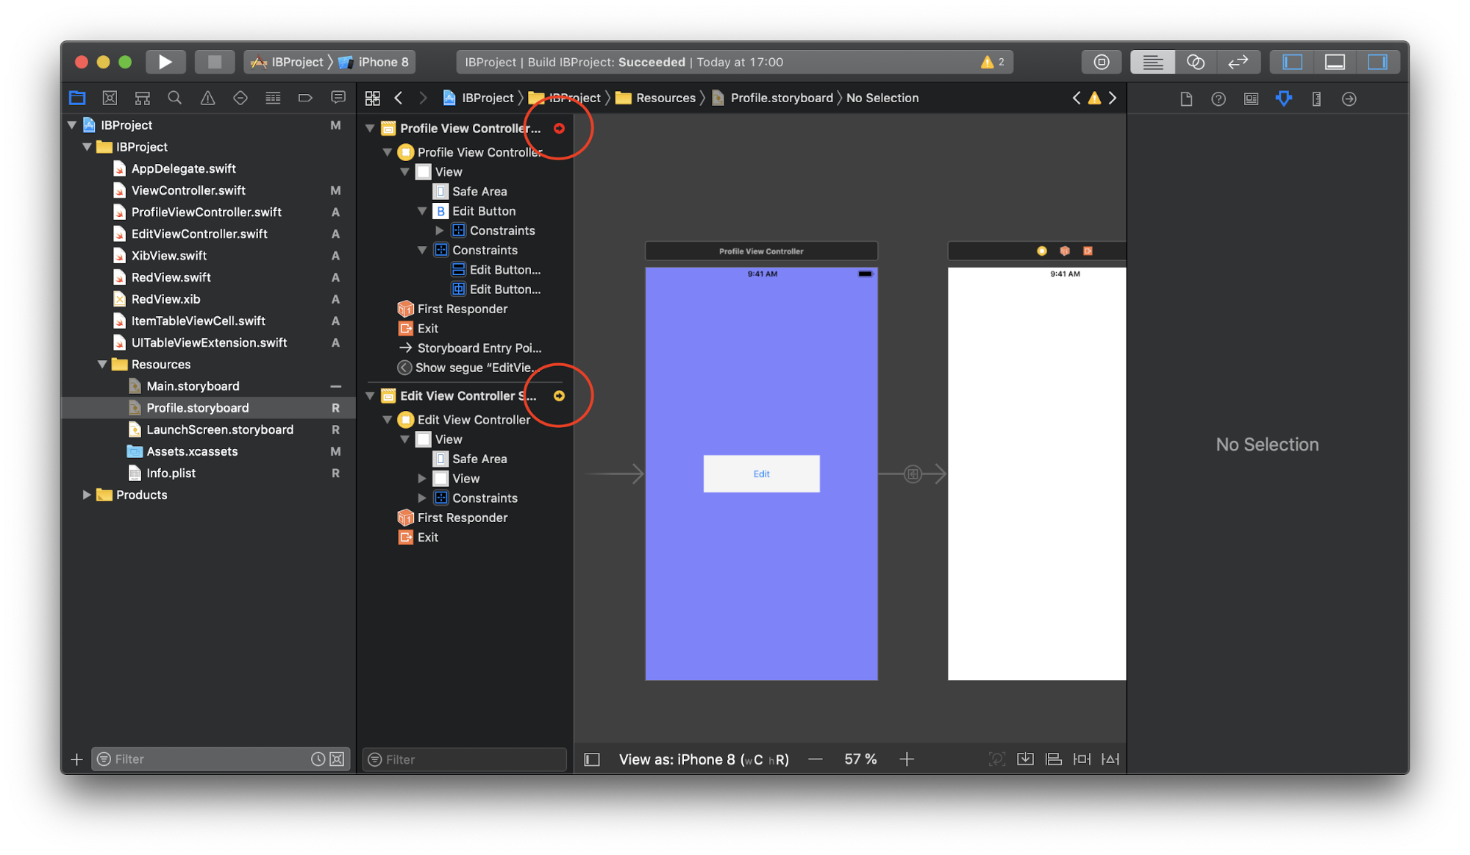This screenshot has height=855, width=1470.
Task: Toggle the right inspector panel visibility
Action: click(1377, 62)
